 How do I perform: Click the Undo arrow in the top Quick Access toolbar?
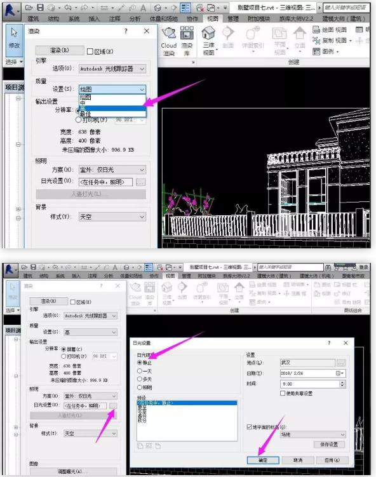(x=68, y=8)
